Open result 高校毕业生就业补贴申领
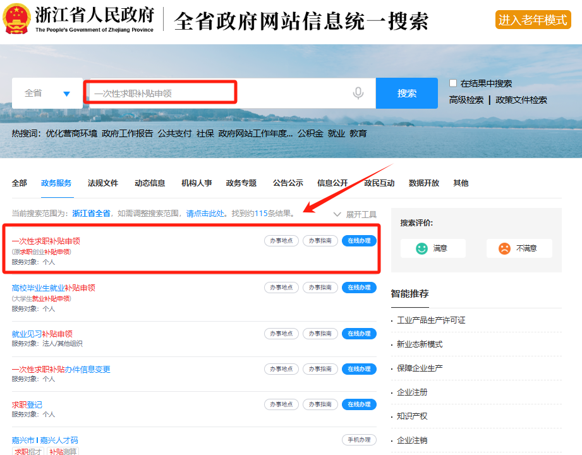Image resolution: width=582 pixels, height=455 pixels. (54, 288)
